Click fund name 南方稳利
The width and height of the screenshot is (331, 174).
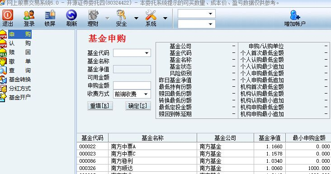tap(122, 161)
